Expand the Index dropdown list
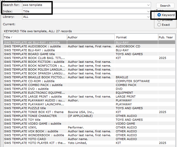Screen dimensions: 177x147 tap(148, 11)
